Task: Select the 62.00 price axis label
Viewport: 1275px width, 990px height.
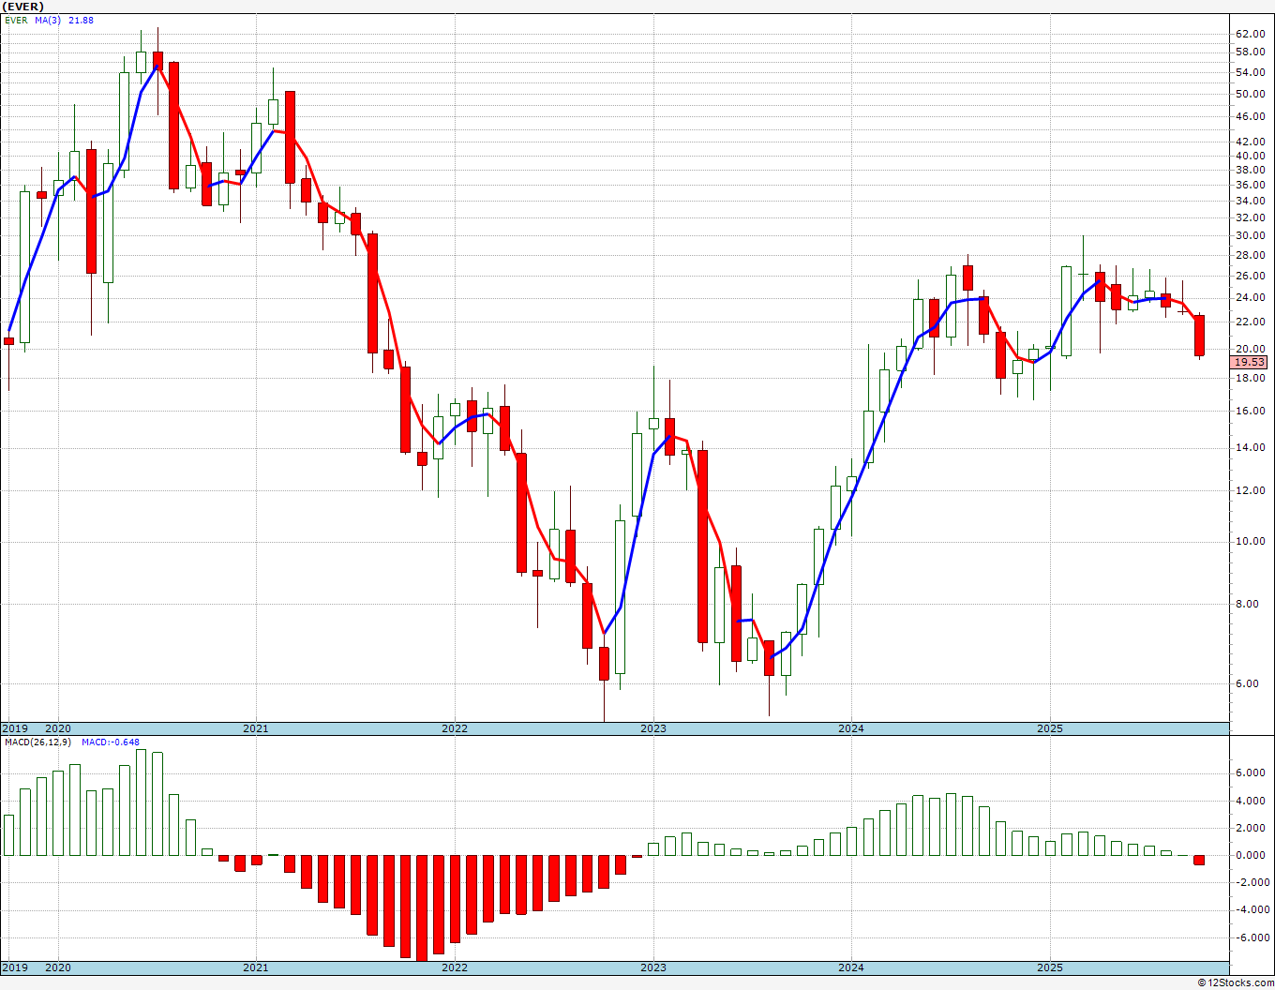Action: pos(1251,35)
